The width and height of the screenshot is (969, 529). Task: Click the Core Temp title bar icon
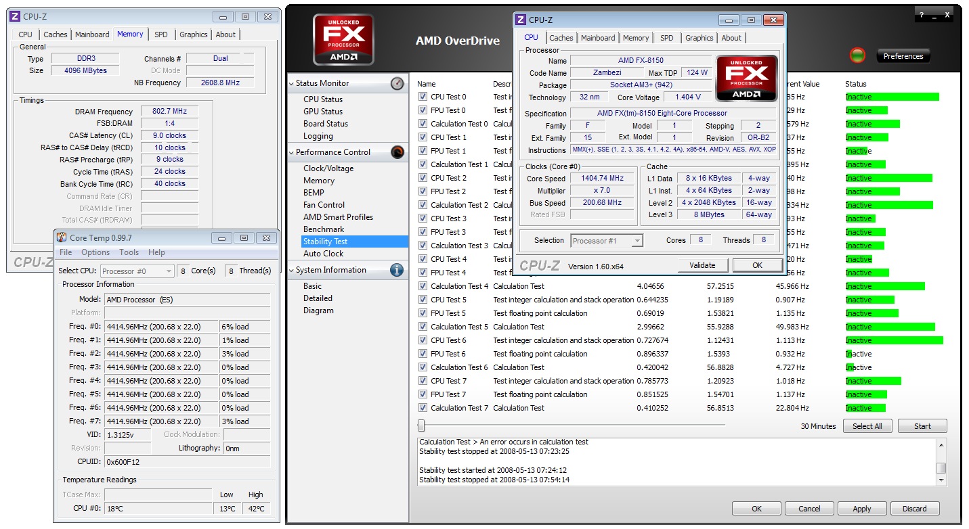(62, 237)
